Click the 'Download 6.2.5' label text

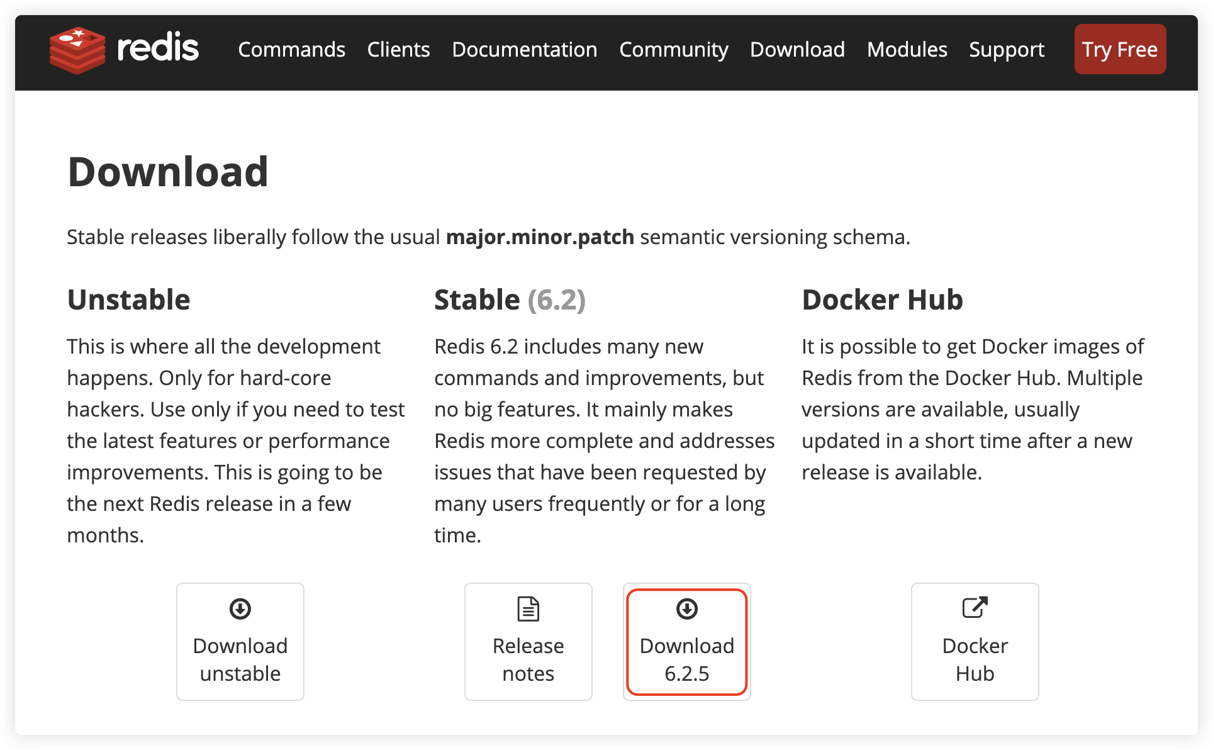pyautogui.click(x=687, y=659)
